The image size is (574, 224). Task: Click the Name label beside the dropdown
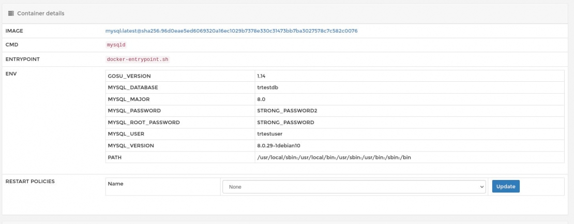click(115, 184)
